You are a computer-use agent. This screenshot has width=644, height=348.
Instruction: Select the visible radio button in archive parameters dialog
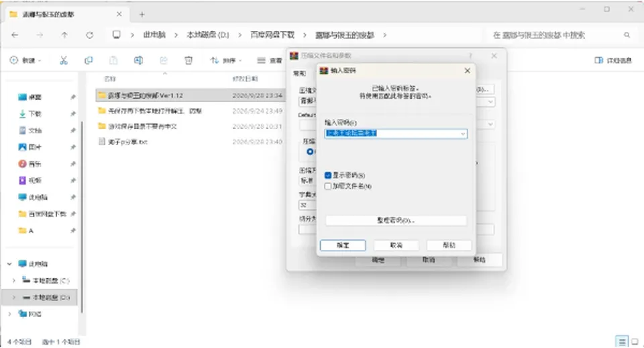[310, 152]
